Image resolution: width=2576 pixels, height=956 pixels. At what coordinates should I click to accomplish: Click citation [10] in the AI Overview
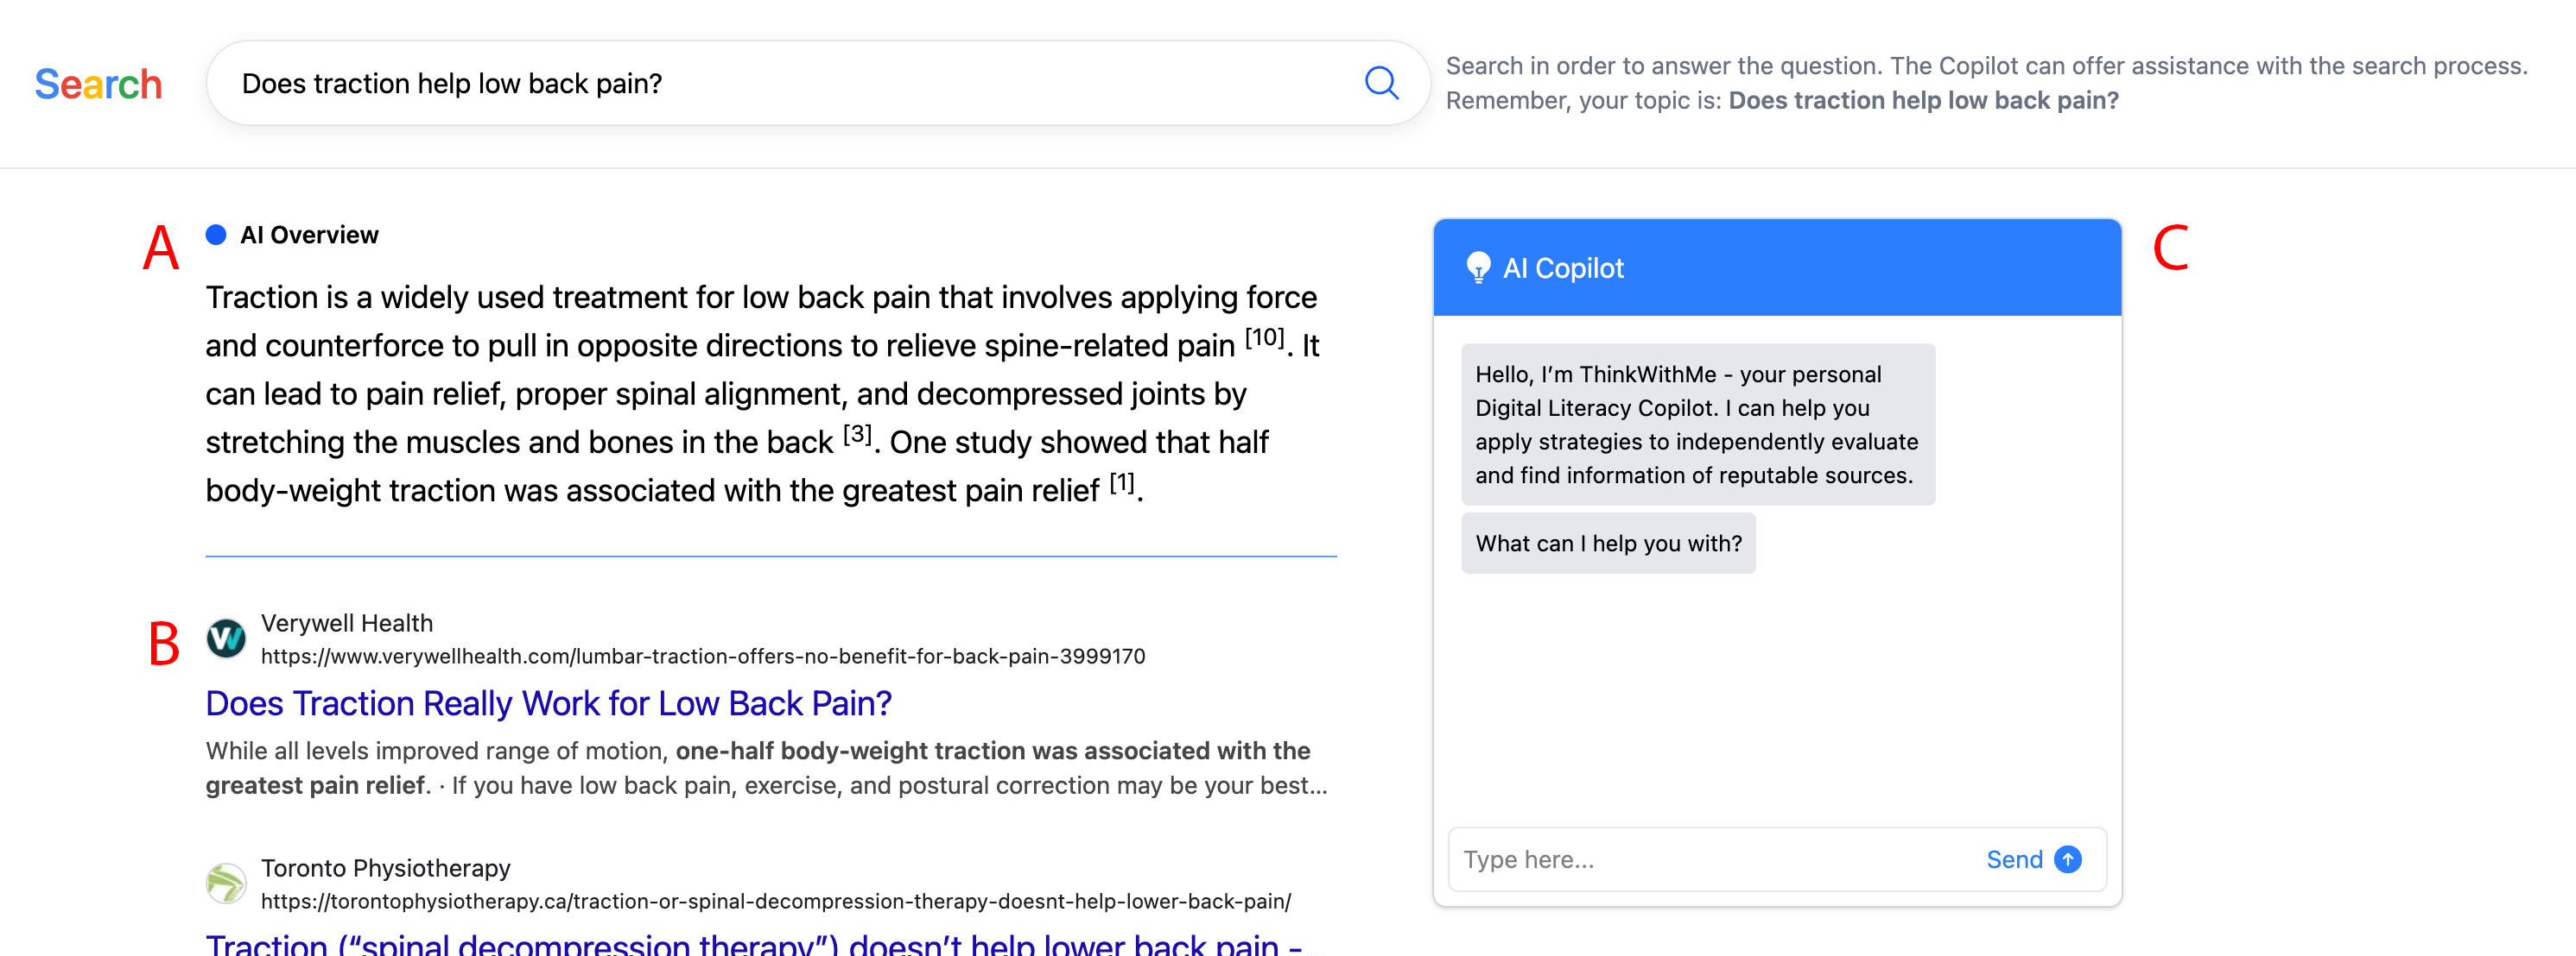click(x=1264, y=338)
